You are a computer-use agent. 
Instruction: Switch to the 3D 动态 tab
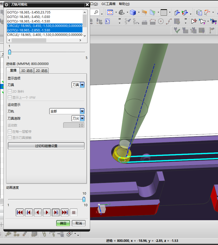(27, 71)
